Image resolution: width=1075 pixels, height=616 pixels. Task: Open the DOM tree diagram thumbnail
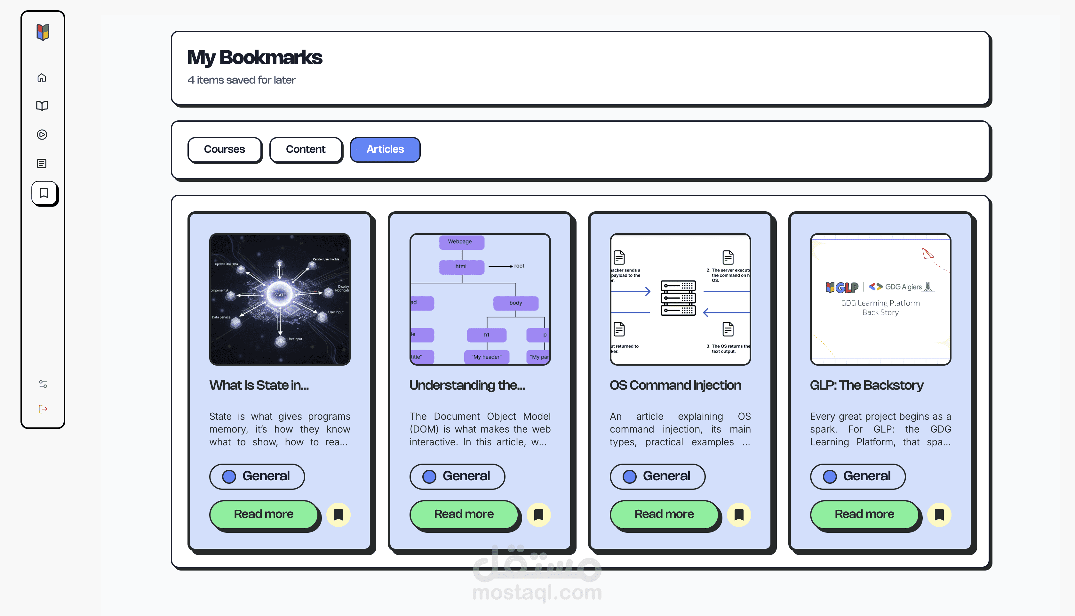(x=480, y=299)
